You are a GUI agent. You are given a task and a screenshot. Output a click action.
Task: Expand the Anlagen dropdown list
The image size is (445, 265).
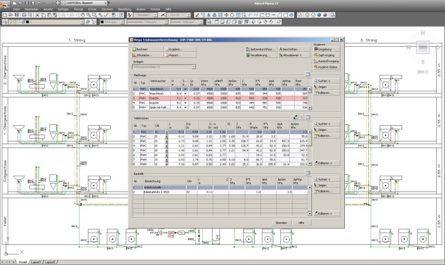(x=193, y=67)
